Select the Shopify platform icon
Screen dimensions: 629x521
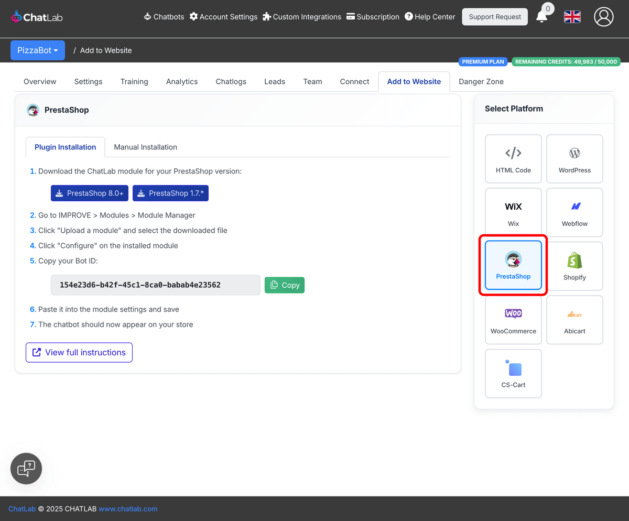click(574, 266)
